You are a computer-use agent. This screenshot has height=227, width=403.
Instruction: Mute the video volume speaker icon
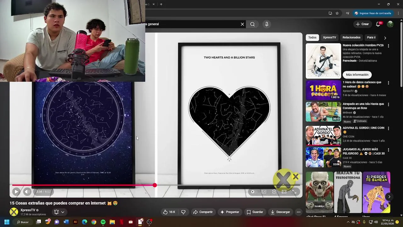click(x=27, y=191)
